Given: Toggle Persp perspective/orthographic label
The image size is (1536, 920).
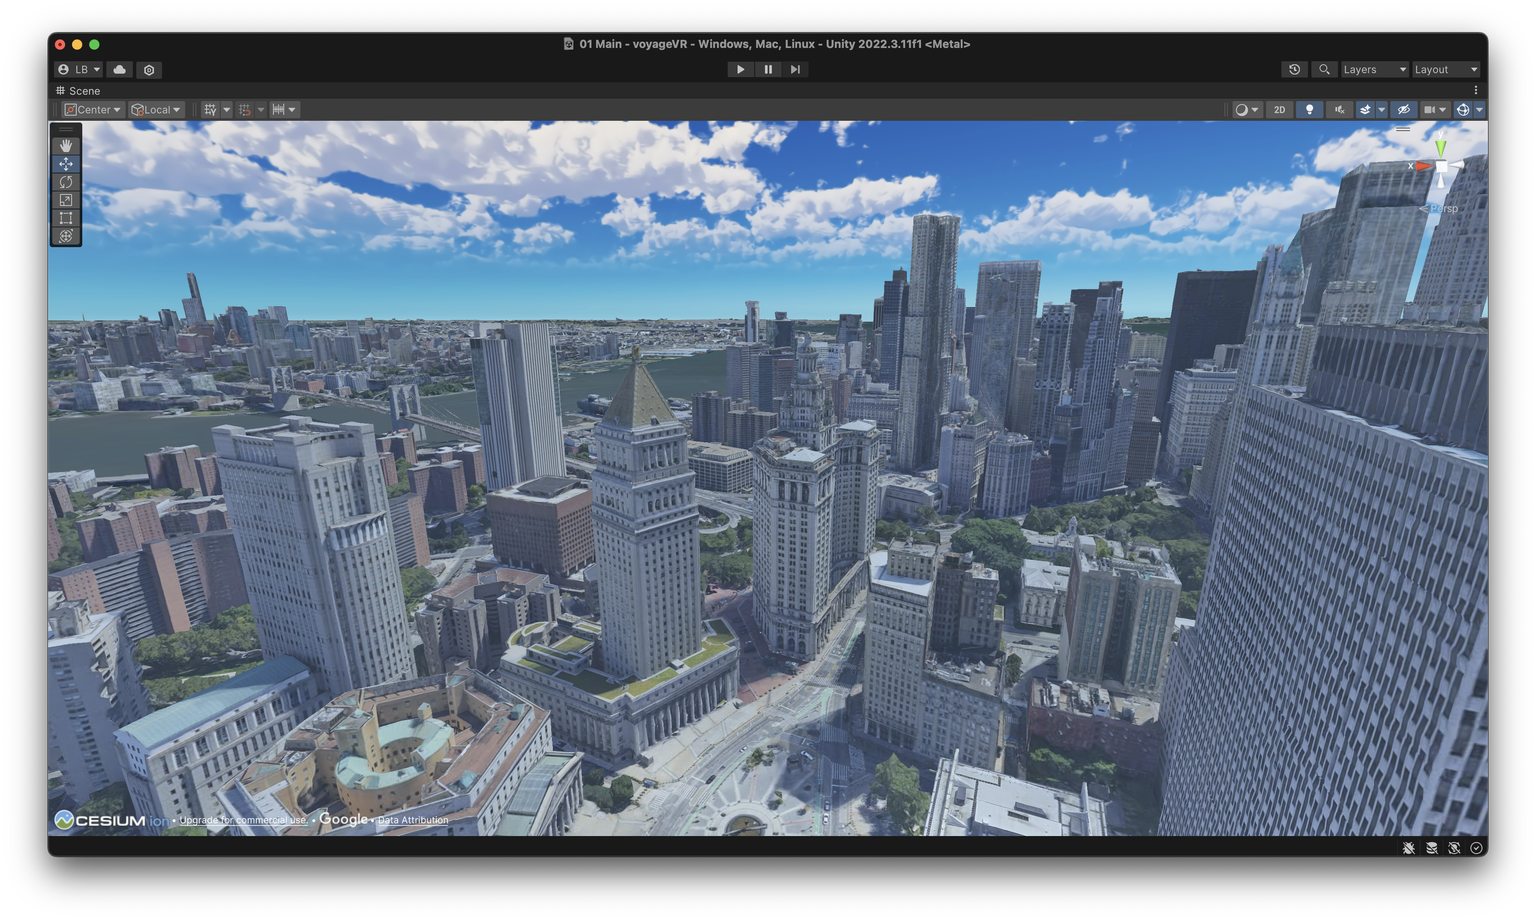Looking at the screenshot, I should pos(1439,208).
